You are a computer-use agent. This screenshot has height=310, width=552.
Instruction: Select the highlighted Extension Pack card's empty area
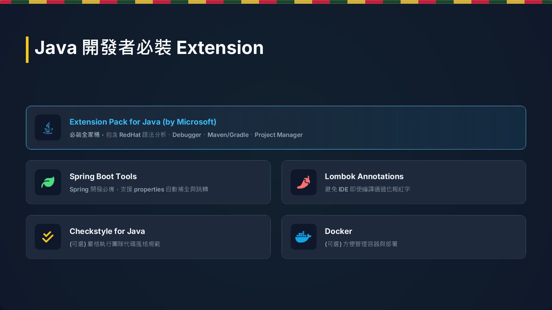417,128
